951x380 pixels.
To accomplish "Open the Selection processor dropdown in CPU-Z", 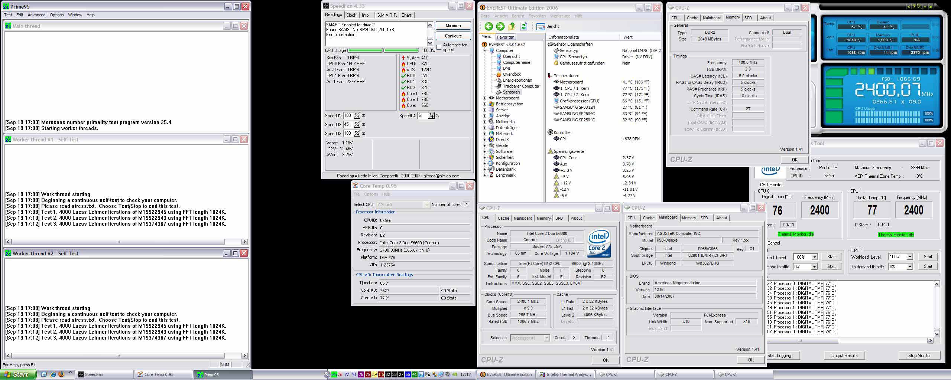I will tap(546, 338).
